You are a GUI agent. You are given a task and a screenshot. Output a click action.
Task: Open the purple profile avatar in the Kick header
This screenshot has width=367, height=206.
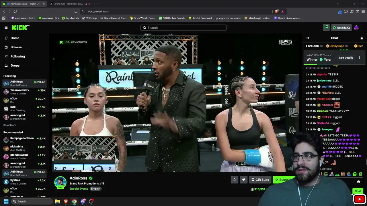[356, 27]
